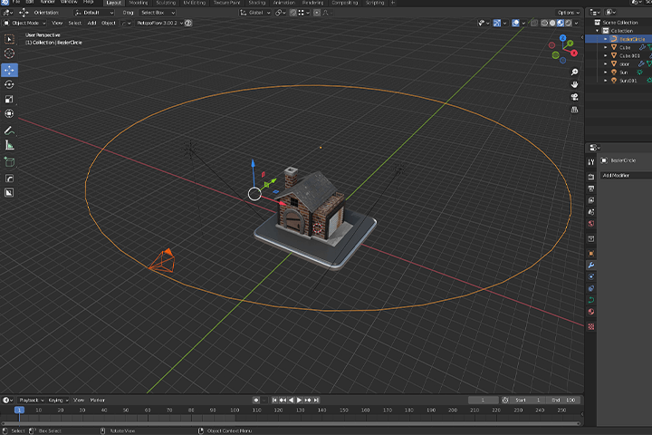Viewport: 652px width, 435px height.
Task: Select the Measure tool
Action: (x=9, y=145)
